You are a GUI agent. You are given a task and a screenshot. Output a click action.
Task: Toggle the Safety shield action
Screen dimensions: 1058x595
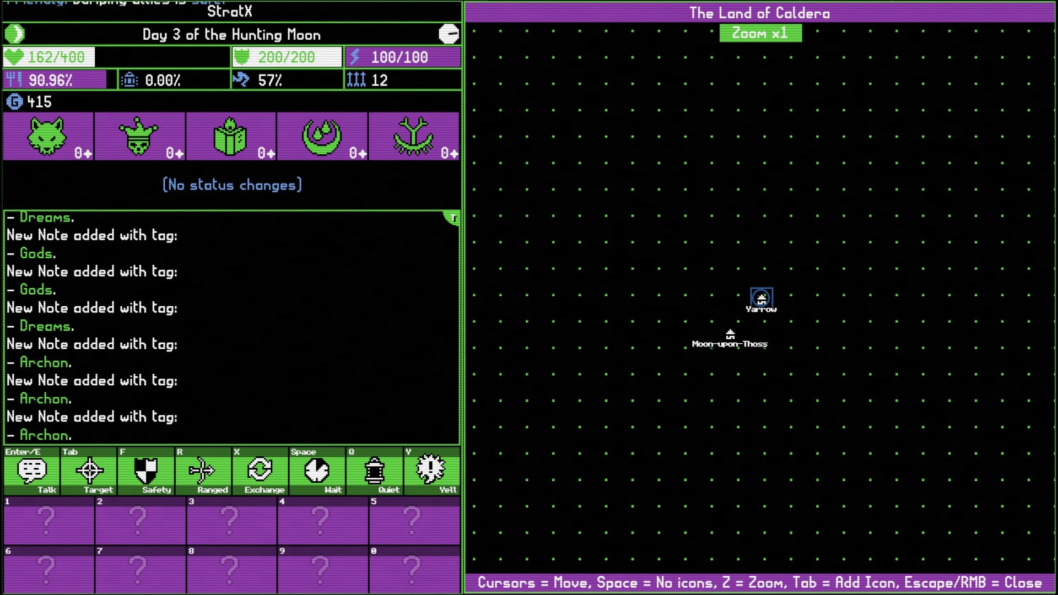146,471
